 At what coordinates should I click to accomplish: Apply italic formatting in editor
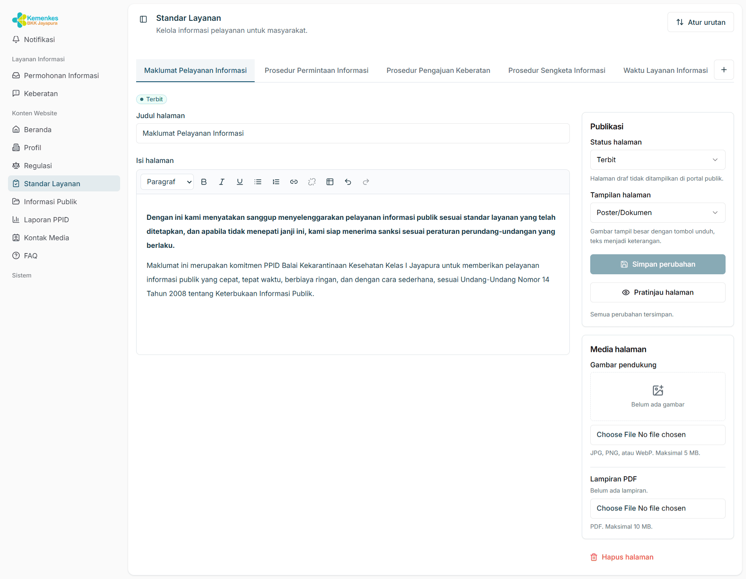[x=222, y=182]
